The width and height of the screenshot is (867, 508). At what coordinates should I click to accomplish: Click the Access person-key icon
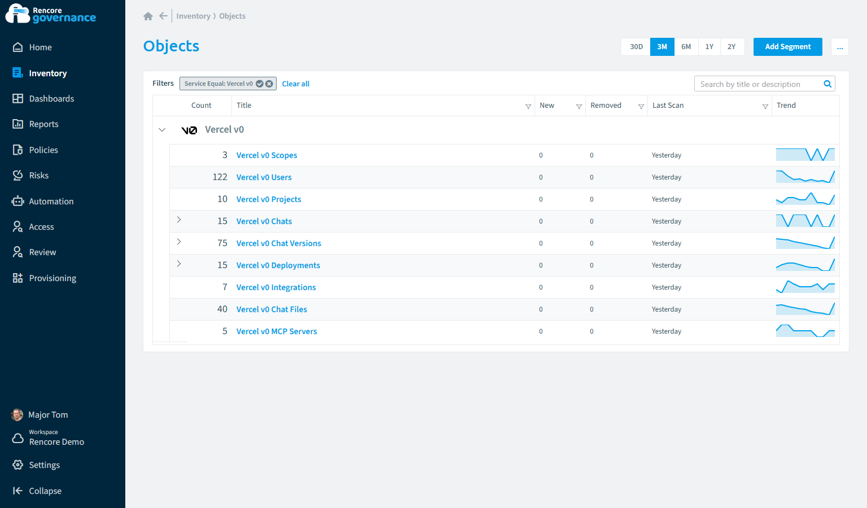(17, 227)
